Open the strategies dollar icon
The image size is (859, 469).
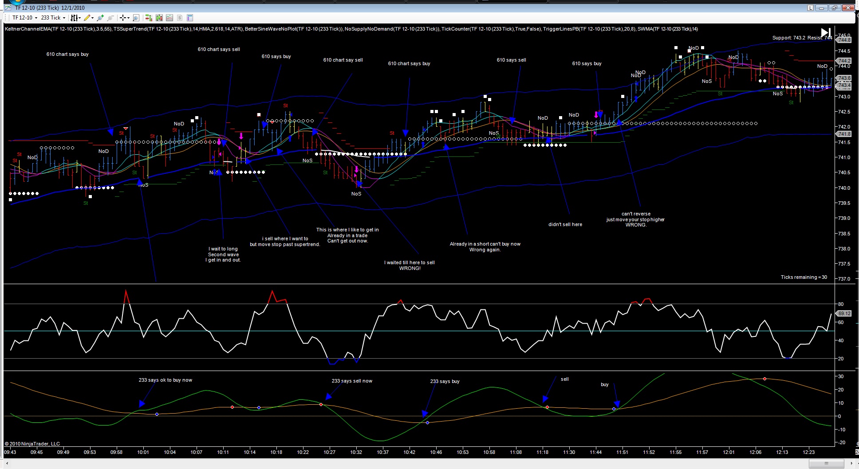[180, 18]
